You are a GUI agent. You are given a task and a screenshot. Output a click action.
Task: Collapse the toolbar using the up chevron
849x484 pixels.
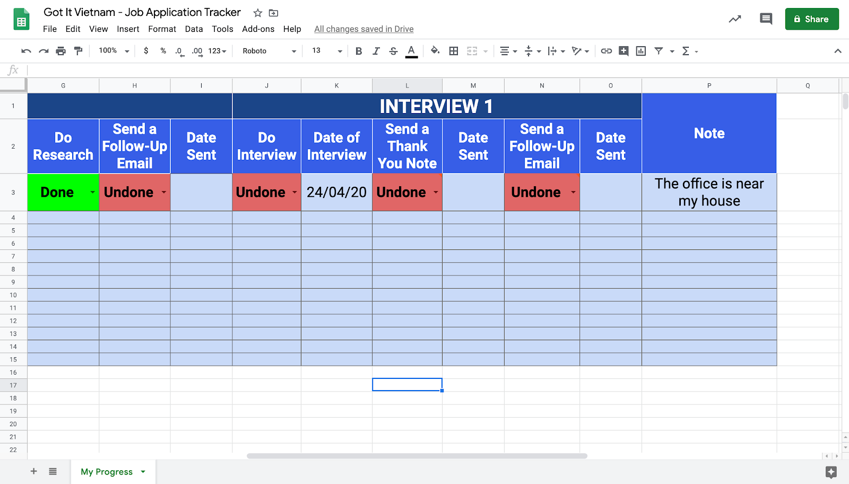[838, 51]
